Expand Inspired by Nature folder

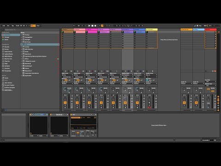(x=22, y=56)
